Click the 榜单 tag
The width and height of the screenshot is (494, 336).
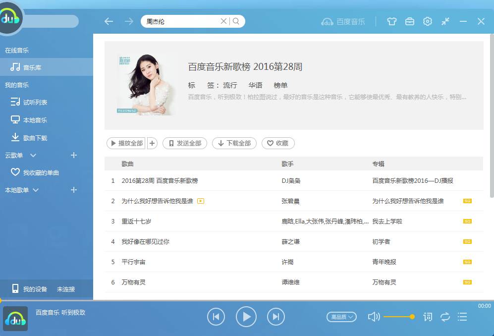coord(280,85)
